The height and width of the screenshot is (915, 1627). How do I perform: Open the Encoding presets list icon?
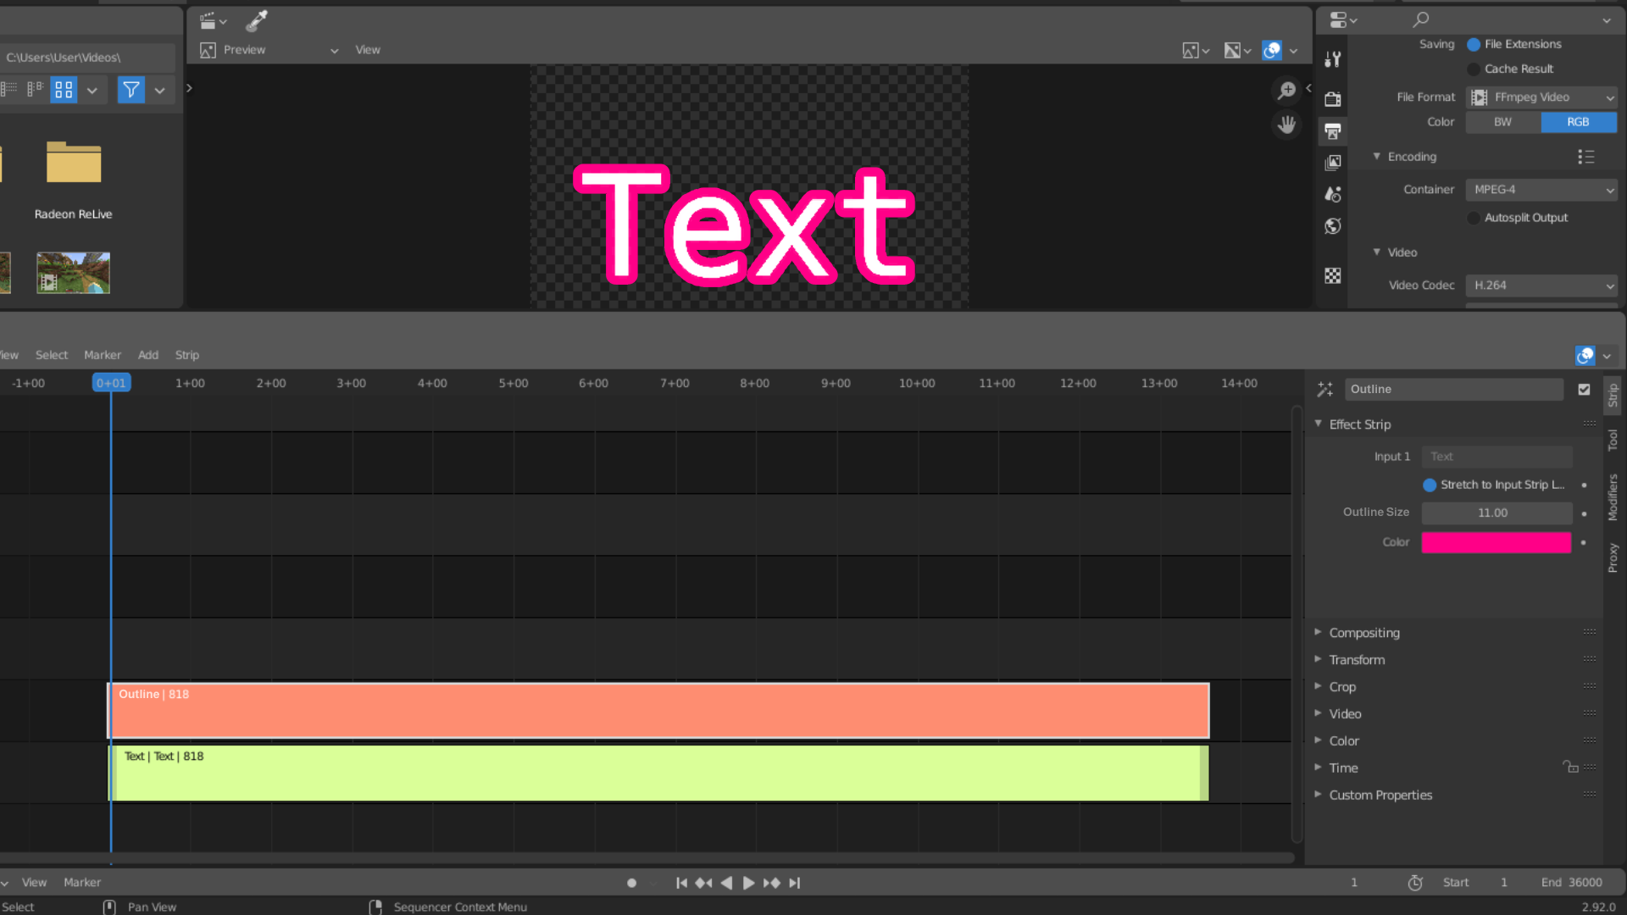pyautogui.click(x=1586, y=157)
